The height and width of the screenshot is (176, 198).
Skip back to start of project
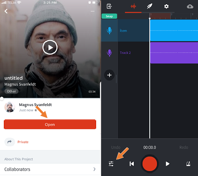click(x=131, y=164)
